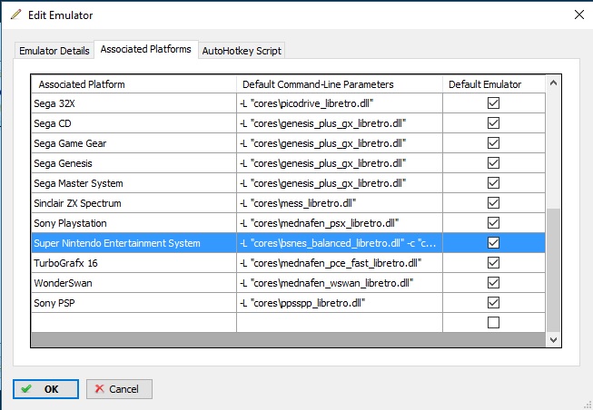Viewport: 593px width, 410px height.
Task: Click scrollbar down arrow in platform list
Action: click(x=553, y=340)
